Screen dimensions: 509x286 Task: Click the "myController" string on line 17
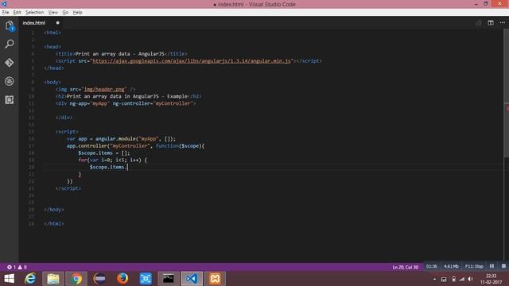click(x=130, y=146)
